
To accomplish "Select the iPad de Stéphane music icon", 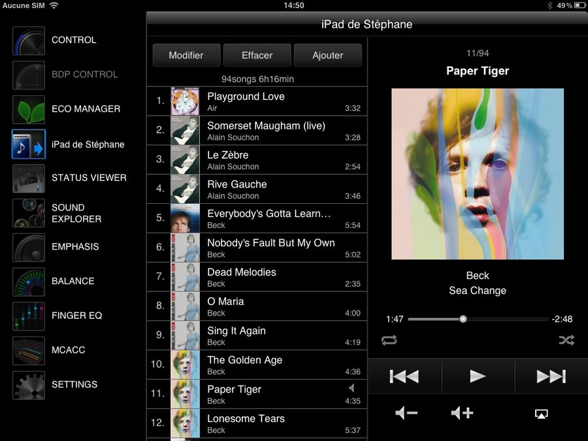I will [29, 144].
